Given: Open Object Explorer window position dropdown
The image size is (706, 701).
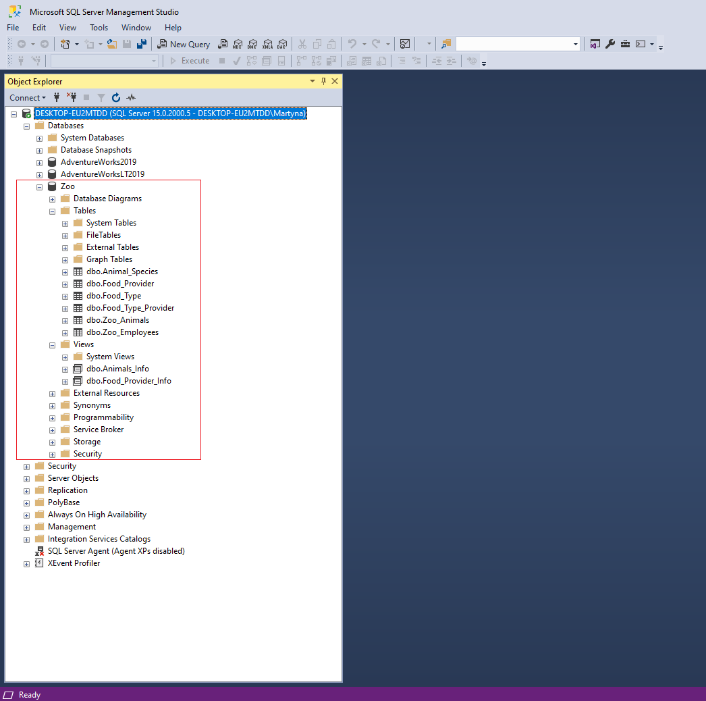Looking at the screenshot, I should coord(312,81).
